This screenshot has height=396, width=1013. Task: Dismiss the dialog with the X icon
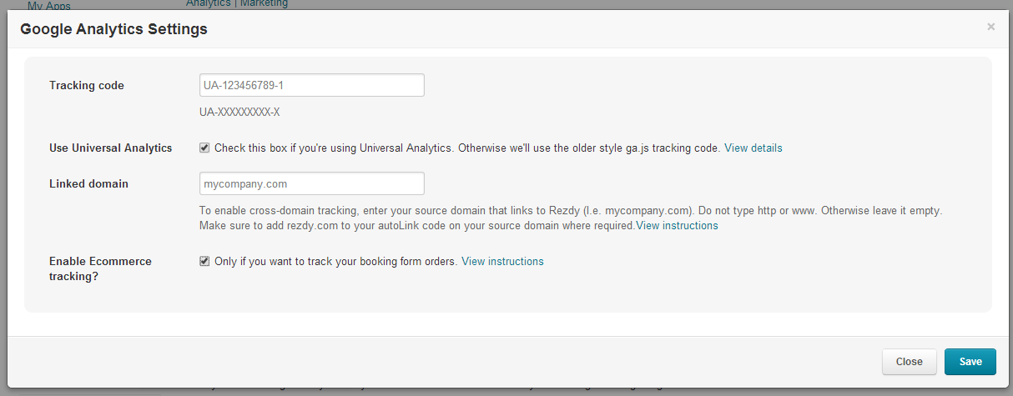[990, 27]
